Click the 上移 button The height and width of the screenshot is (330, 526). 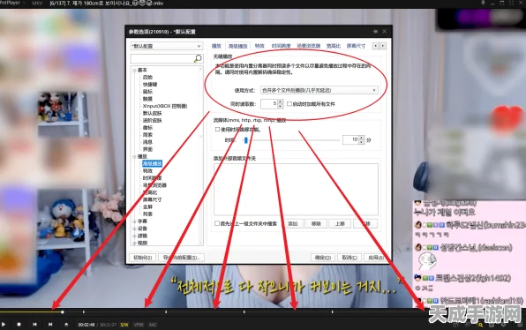[x=340, y=224]
